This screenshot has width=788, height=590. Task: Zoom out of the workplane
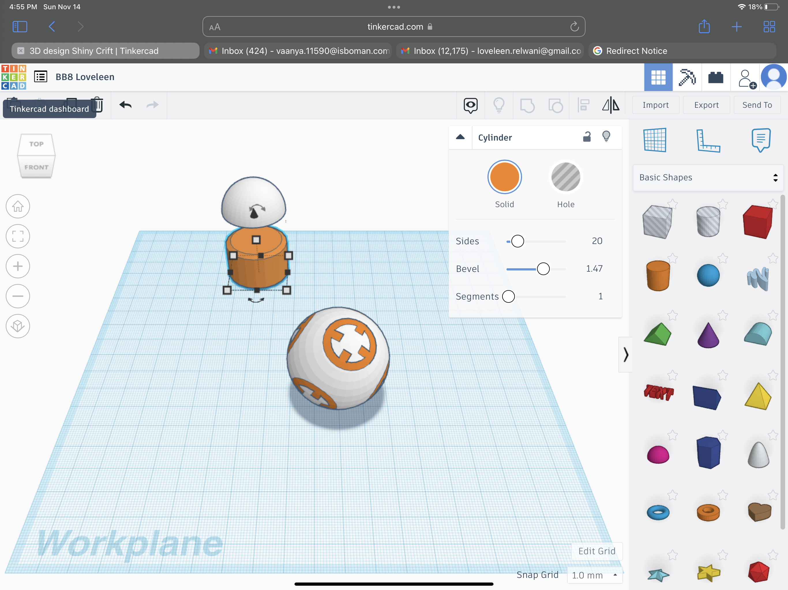(18, 296)
